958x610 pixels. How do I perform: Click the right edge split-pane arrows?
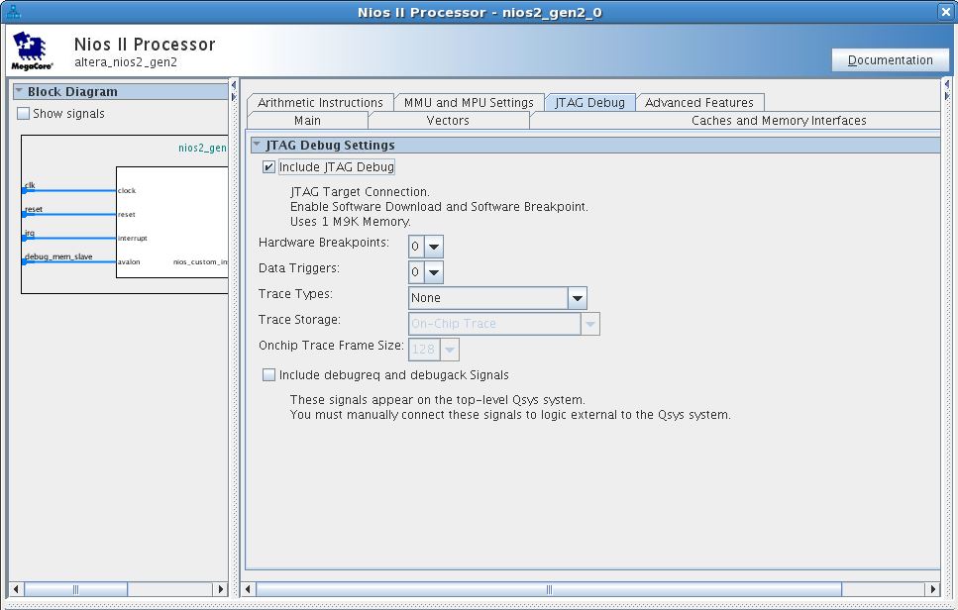[947, 90]
